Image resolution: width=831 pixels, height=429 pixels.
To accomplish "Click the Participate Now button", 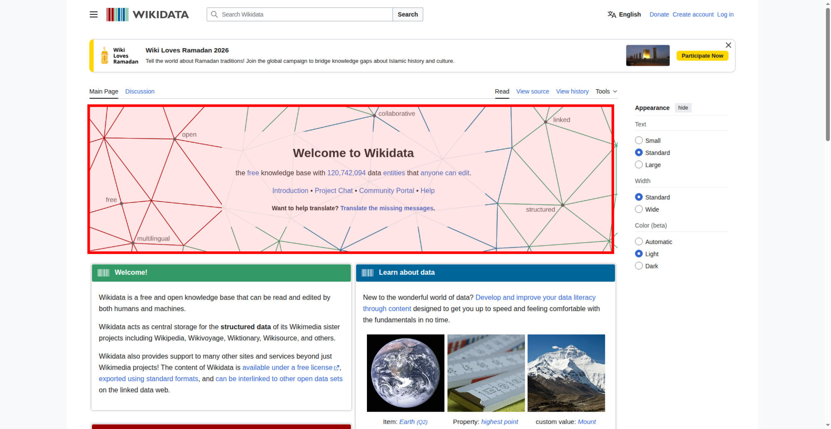I will click(702, 56).
